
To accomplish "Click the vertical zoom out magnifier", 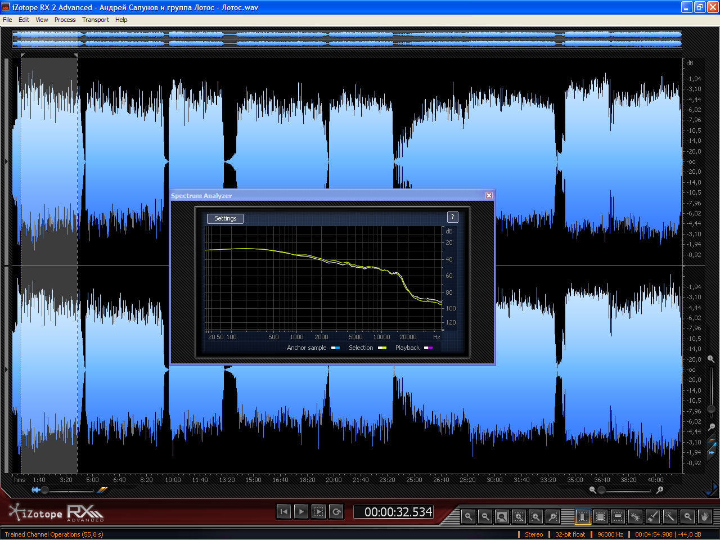I will pos(712,427).
